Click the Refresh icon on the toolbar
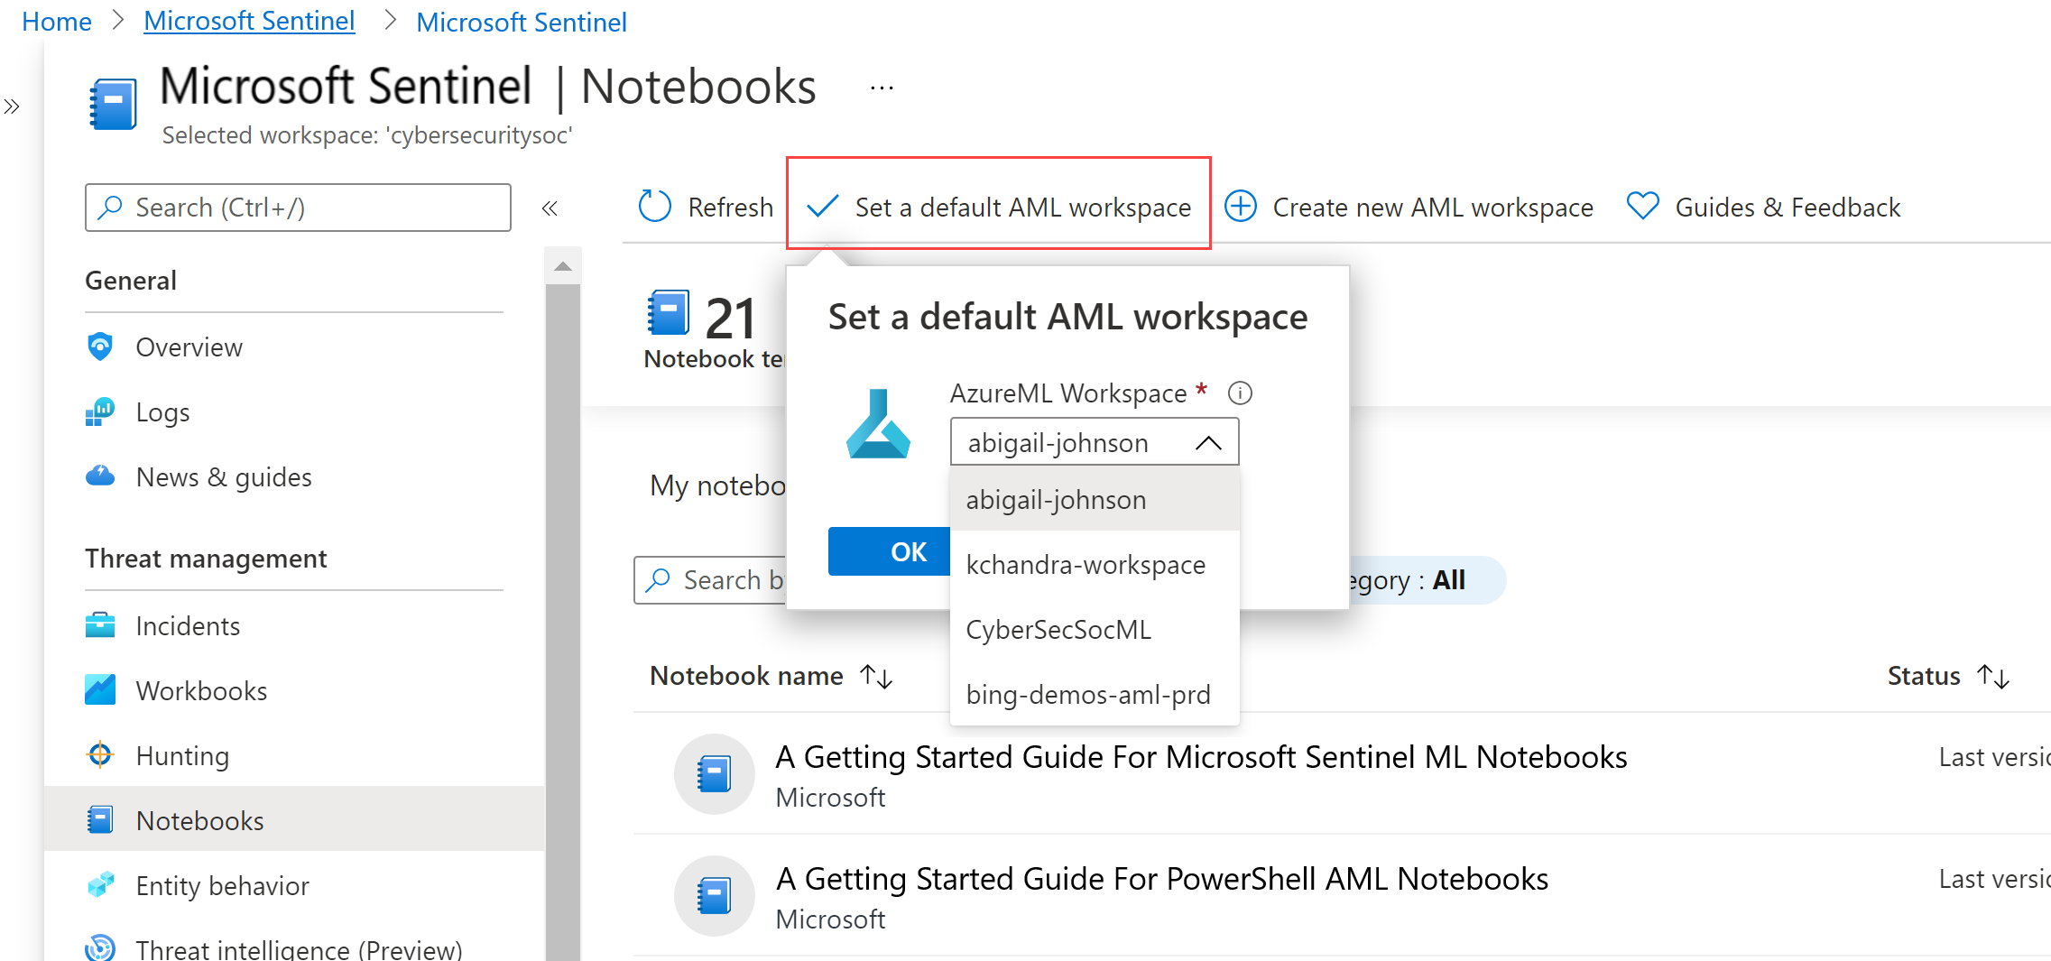The height and width of the screenshot is (961, 2051). point(654,207)
